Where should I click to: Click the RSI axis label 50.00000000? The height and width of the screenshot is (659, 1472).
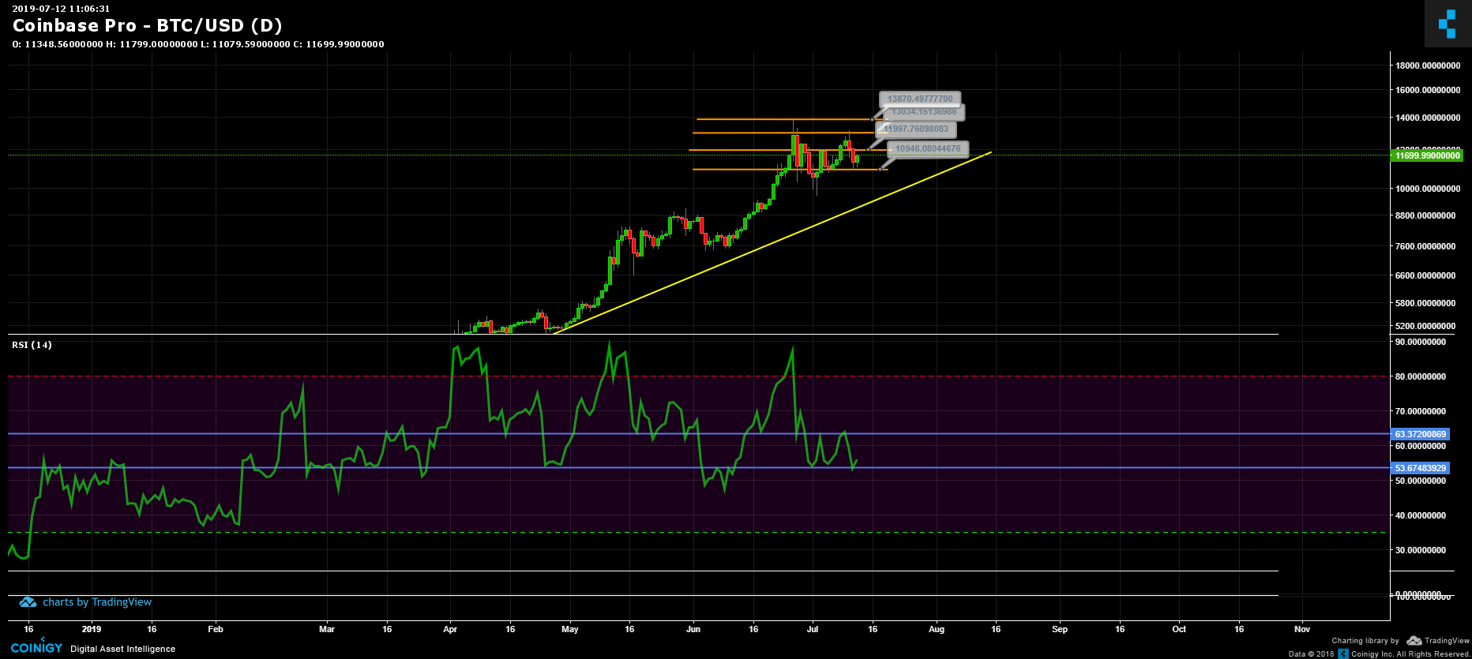pyautogui.click(x=1421, y=481)
